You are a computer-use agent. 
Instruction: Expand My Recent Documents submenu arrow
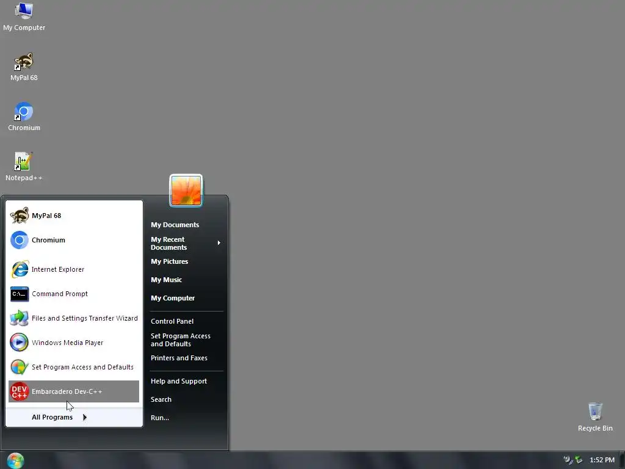tap(219, 243)
